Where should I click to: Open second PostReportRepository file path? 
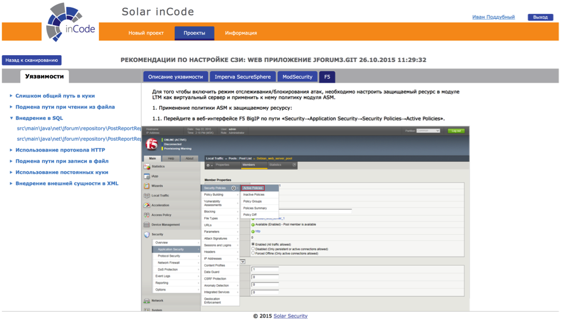point(79,138)
